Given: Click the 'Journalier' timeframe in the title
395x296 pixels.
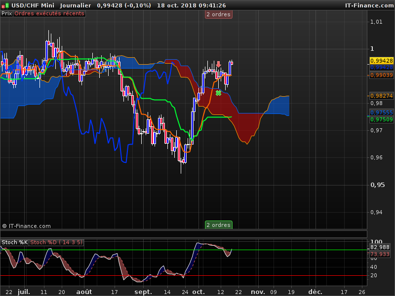Looking at the screenshot, I should pyautogui.click(x=77, y=5).
